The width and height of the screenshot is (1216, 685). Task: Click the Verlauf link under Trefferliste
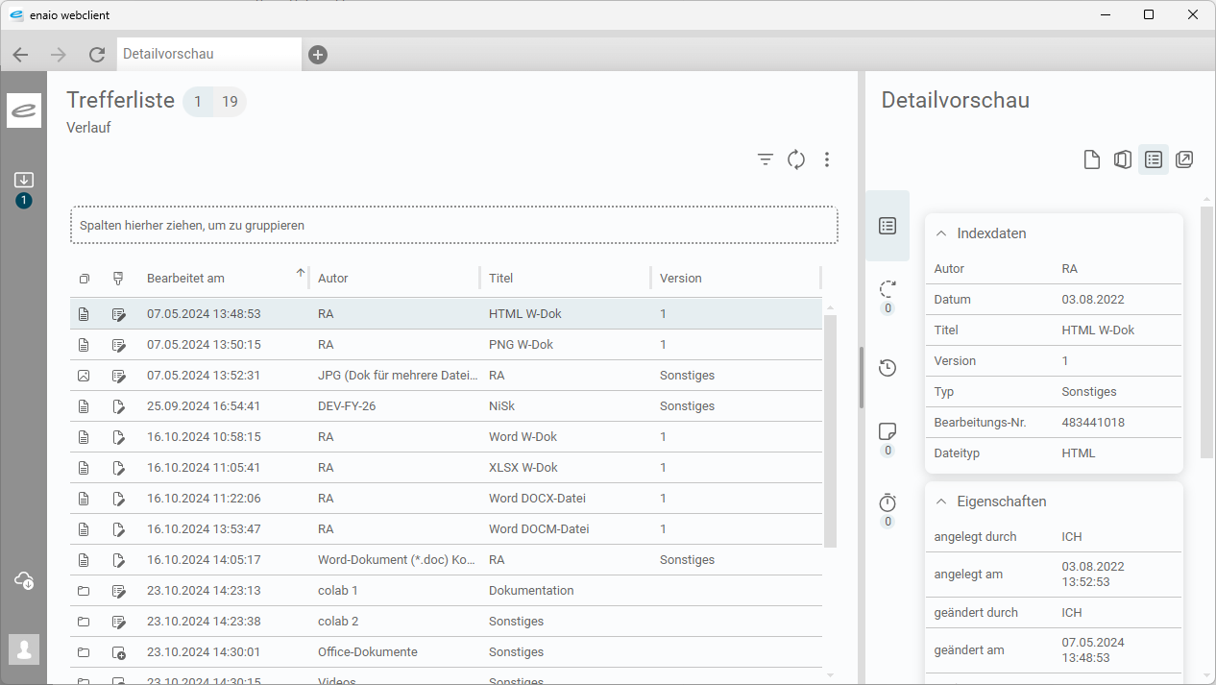click(89, 127)
